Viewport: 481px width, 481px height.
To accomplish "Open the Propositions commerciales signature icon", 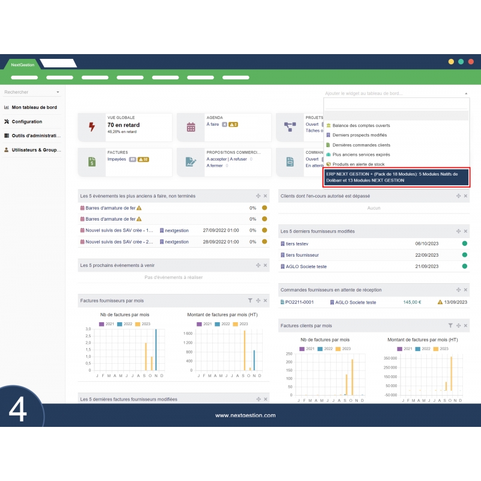I will (191, 162).
